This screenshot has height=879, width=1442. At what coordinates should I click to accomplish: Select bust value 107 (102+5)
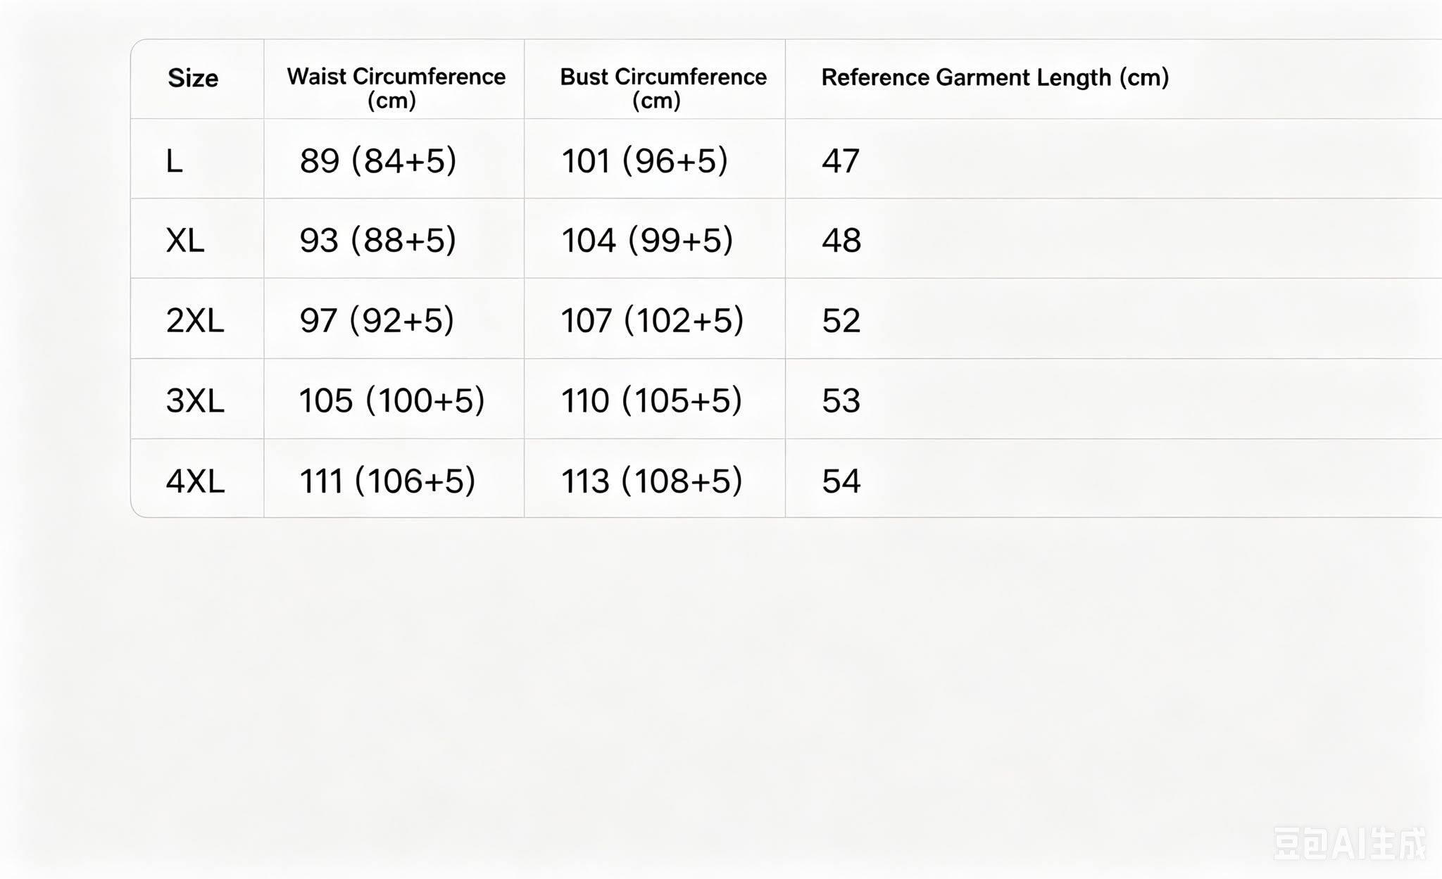652,321
